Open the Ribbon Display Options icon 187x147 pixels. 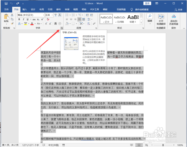click(x=157, y=3)
